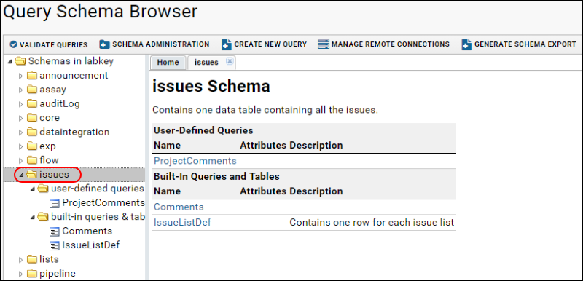Screen dimensions: 583x281
Task: Expand the pipeline schema folder
Action: (21, 274)
